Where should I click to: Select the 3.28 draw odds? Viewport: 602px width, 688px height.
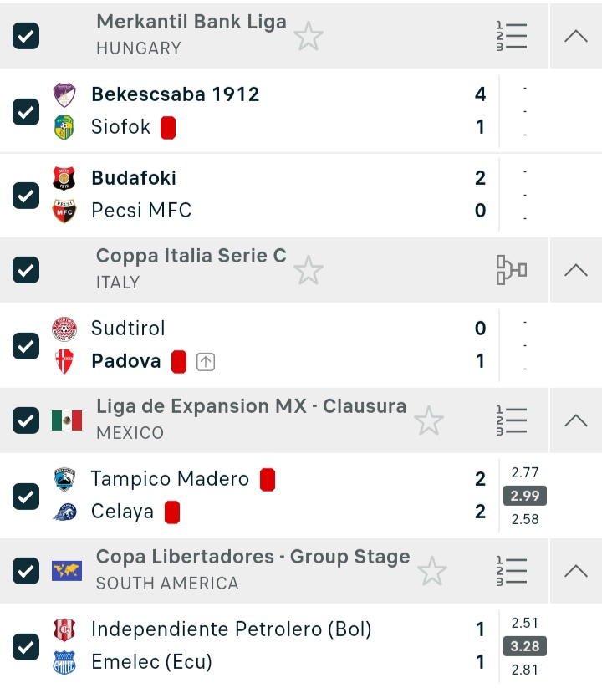coord(525,646)
